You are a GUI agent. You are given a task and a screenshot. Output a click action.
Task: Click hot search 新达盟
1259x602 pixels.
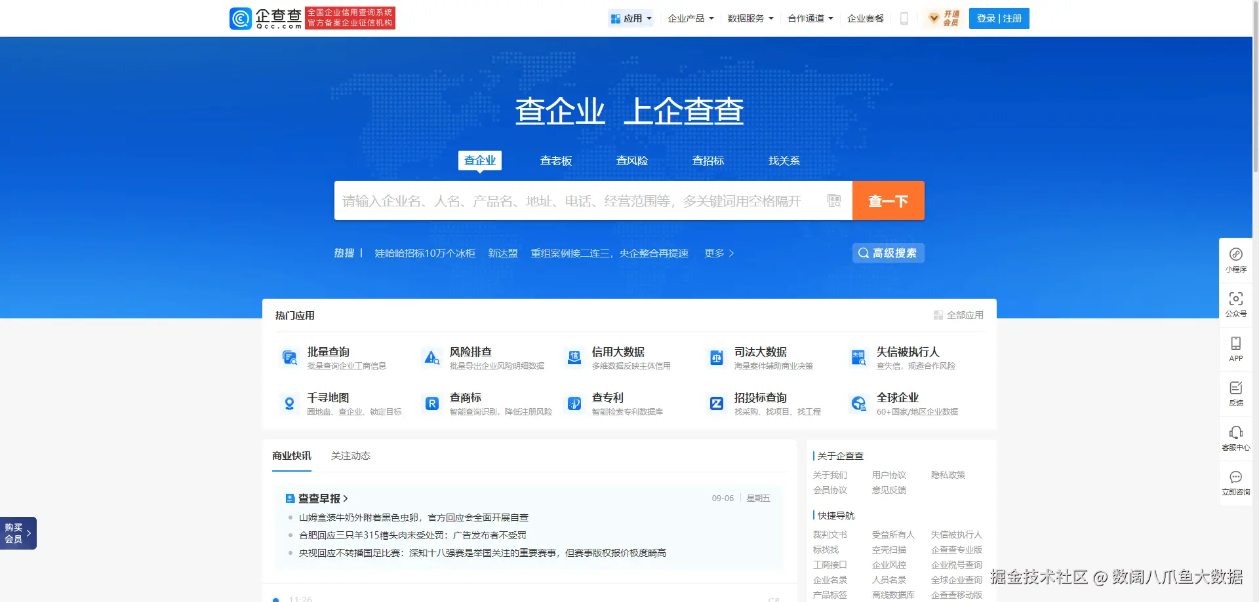[x=503, y=253]
